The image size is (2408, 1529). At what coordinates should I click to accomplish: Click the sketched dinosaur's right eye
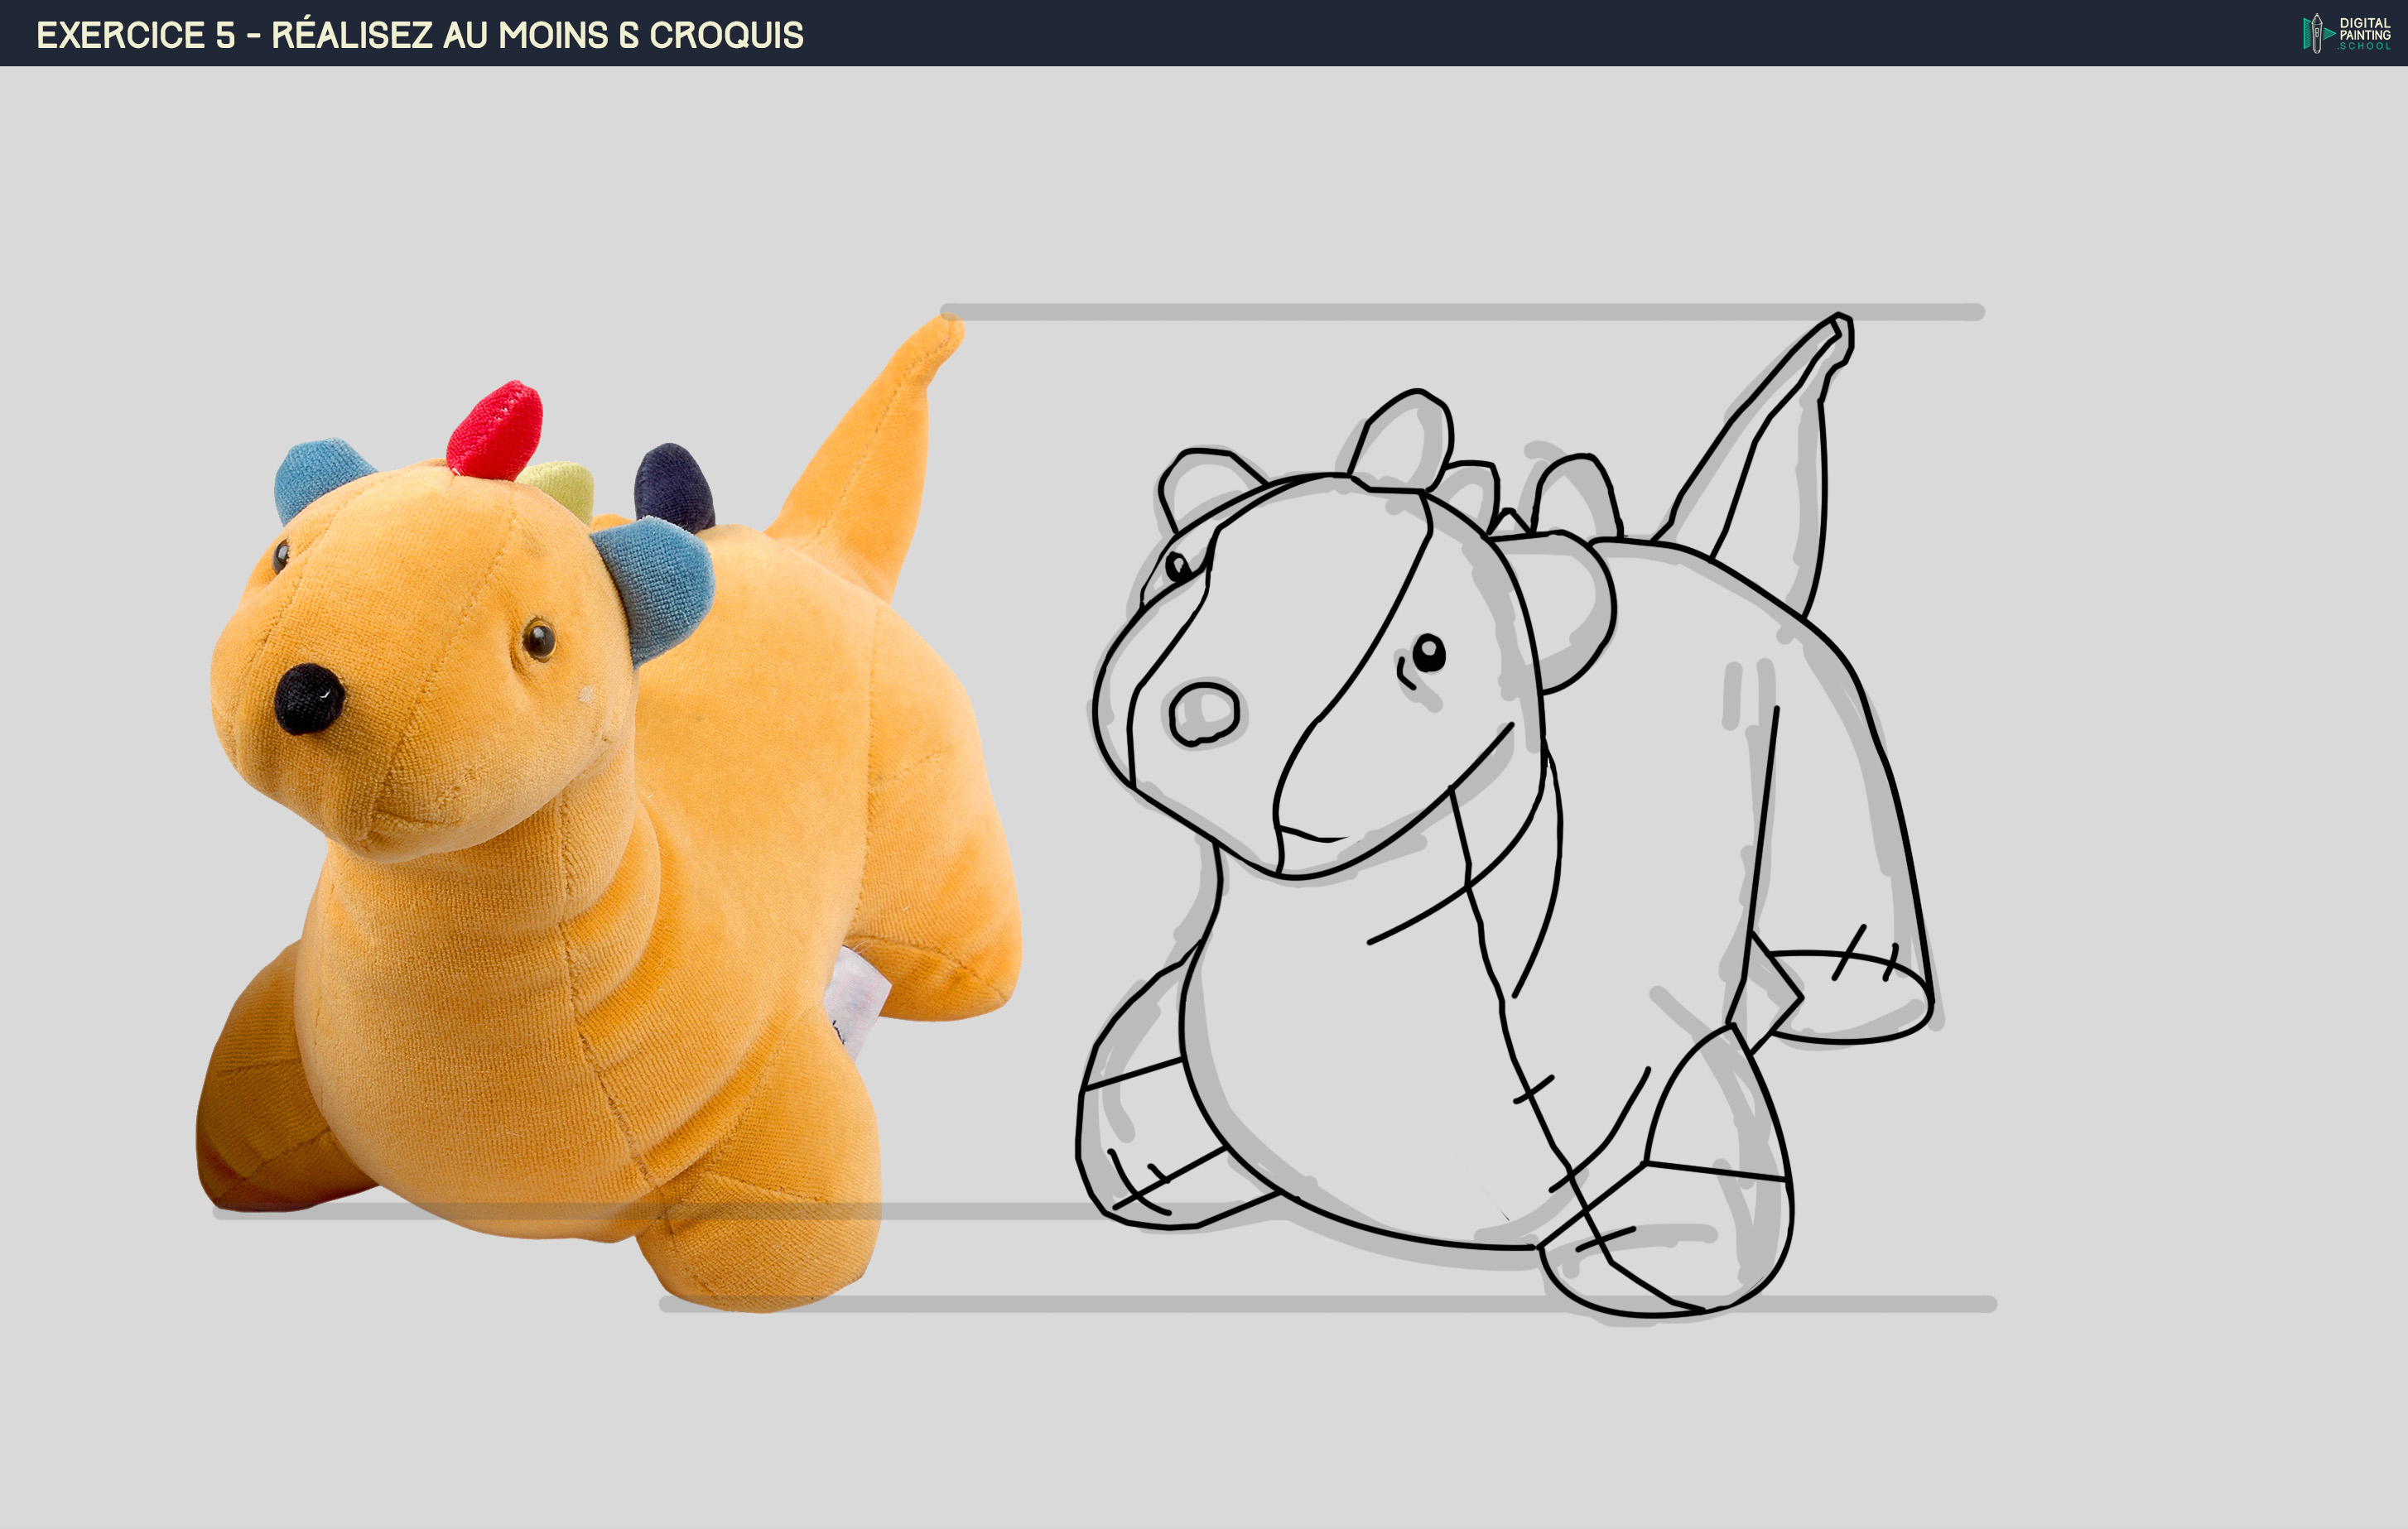click(x=1428, y=653)
